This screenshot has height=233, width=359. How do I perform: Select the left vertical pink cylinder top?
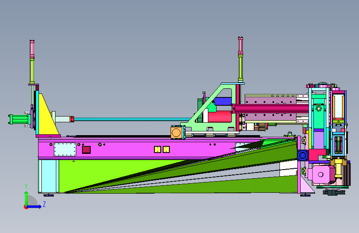tap(32, 49)
